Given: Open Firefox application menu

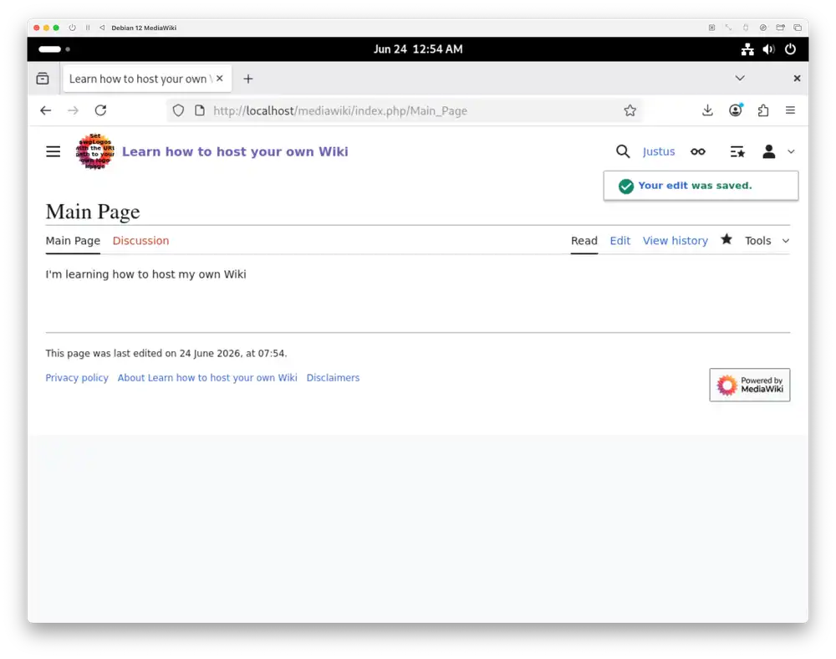Looking at the screenshot, I should tap(790, 110).
